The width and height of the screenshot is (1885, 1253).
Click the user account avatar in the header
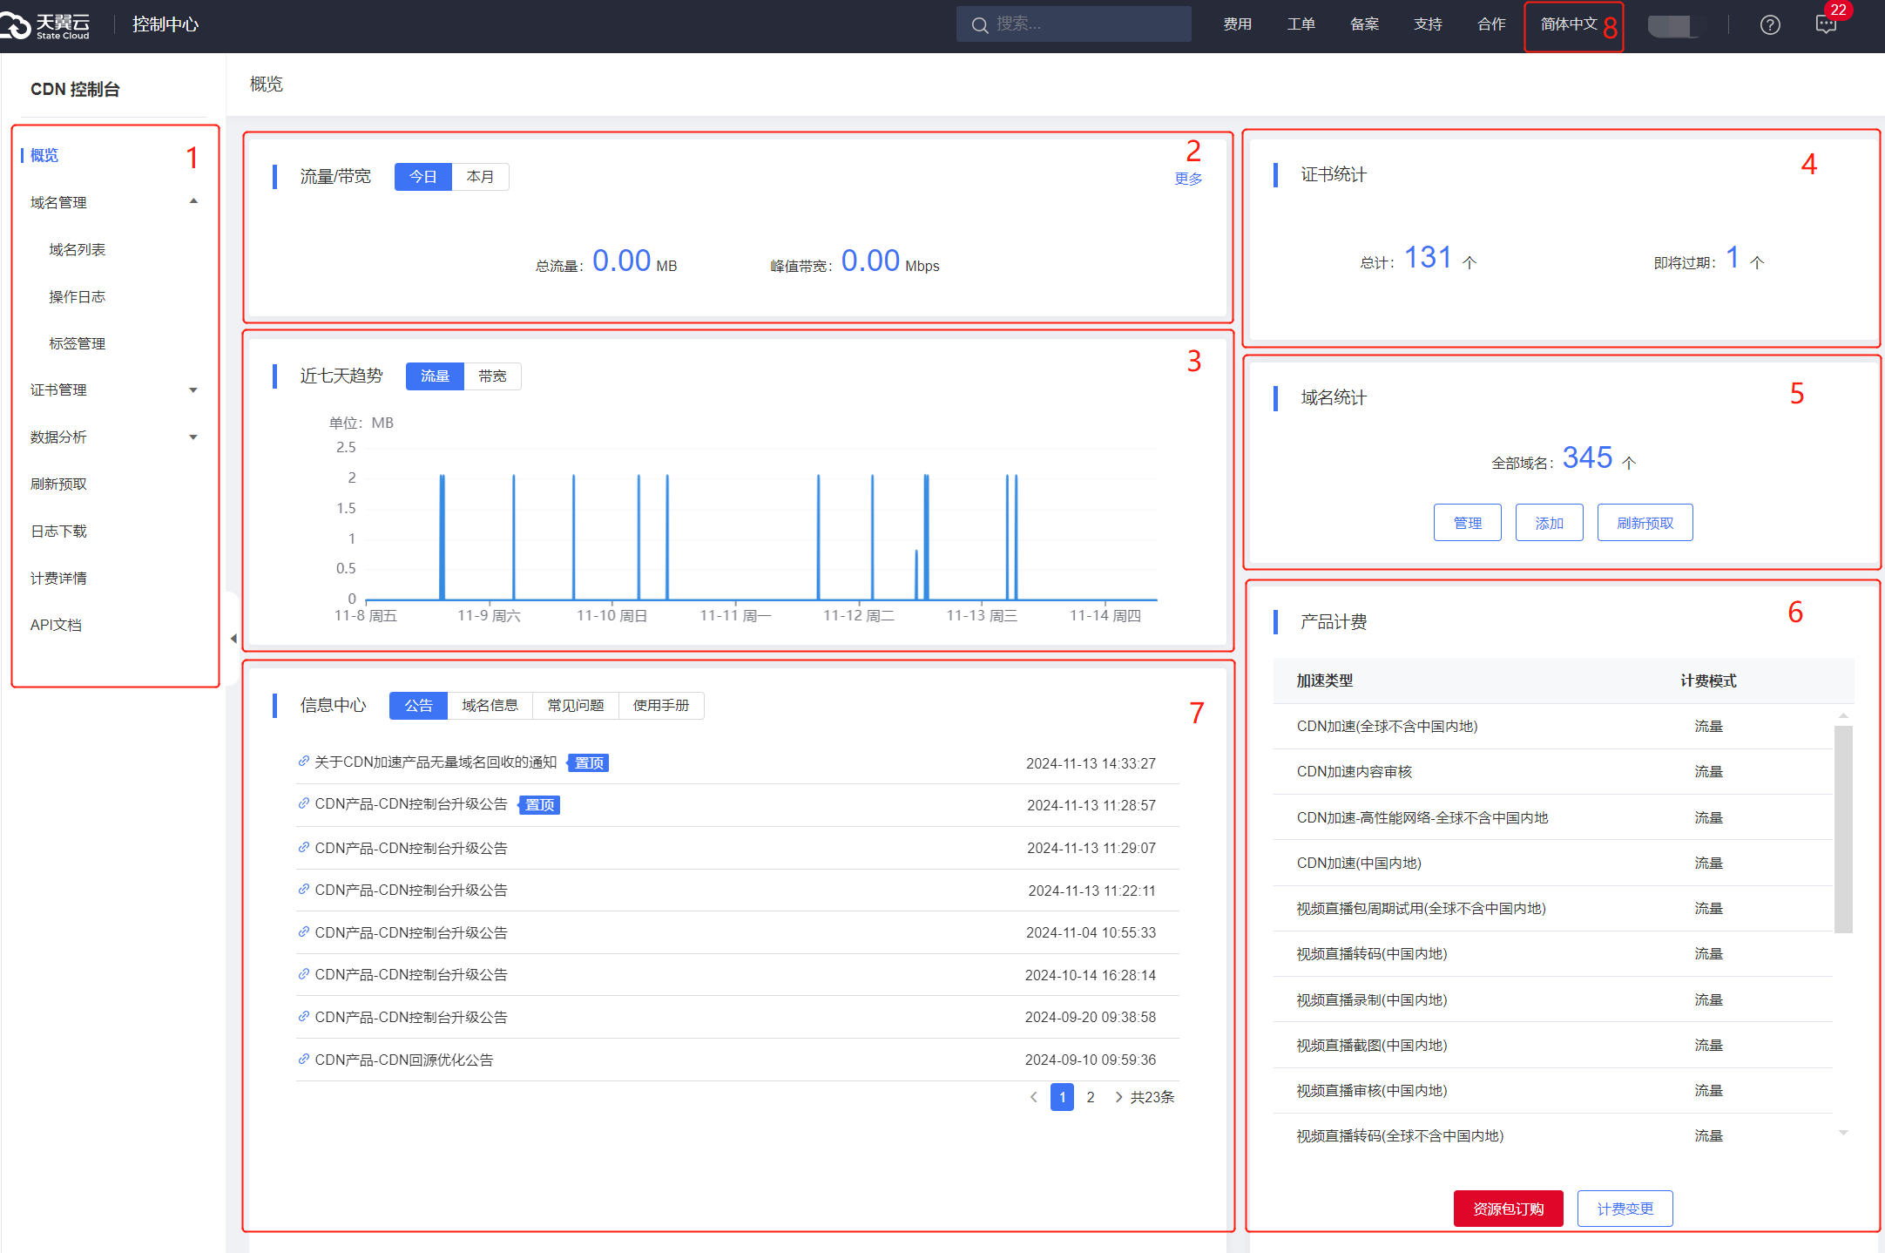point(1673,25)
